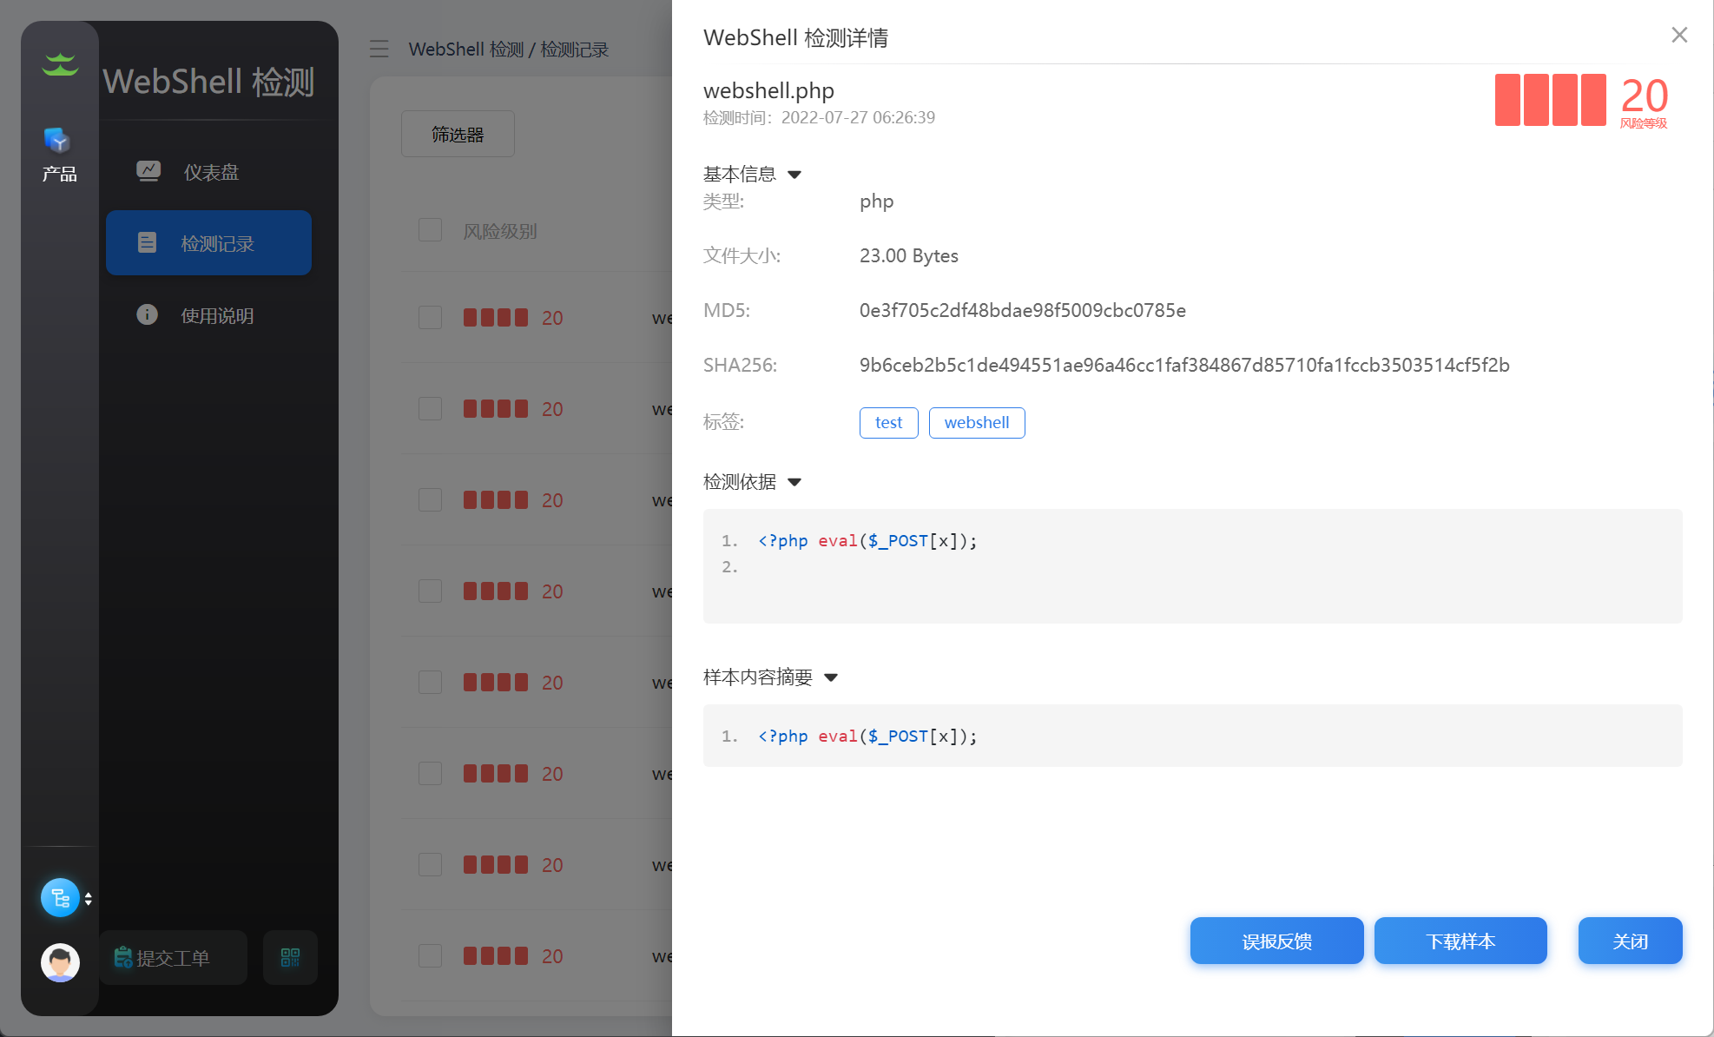Click the red risk level bar indicator
Image resolution: width=1714 pixels, height=1037 pixels.
click(x=1550, y=100)
